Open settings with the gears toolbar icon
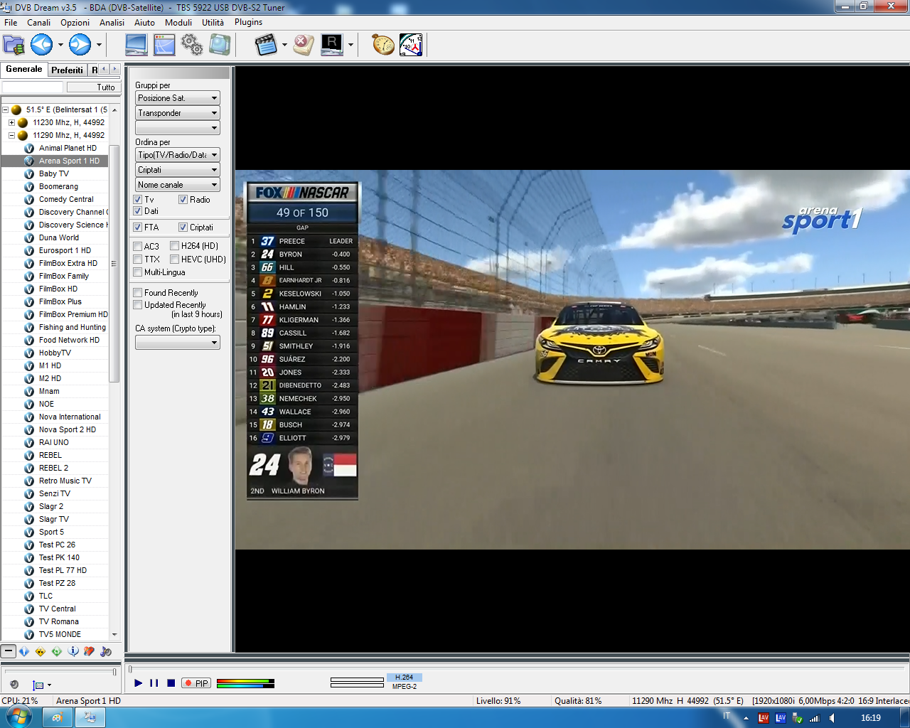910x728 pixels. click(192, 45)
